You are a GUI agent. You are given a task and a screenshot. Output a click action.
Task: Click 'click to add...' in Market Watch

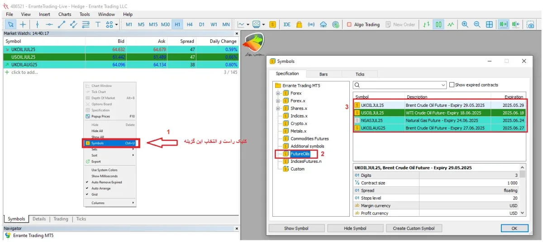pos(24,72)
